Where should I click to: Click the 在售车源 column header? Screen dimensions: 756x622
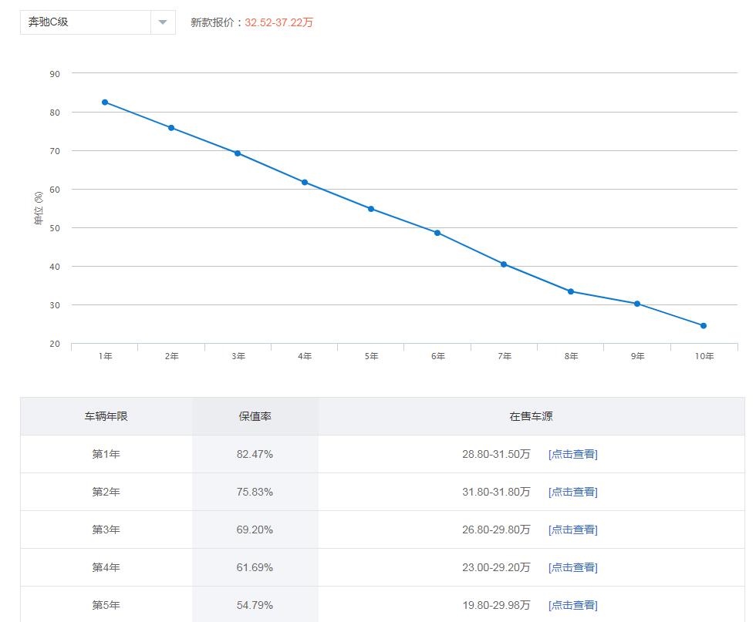(531, 416)
